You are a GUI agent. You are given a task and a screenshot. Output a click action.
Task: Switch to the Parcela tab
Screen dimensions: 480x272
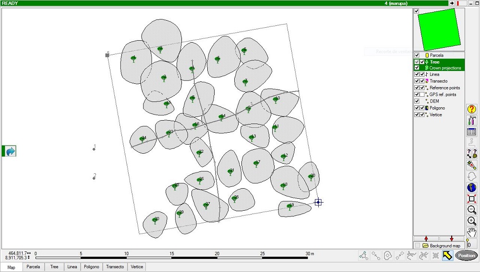[33, 267]
